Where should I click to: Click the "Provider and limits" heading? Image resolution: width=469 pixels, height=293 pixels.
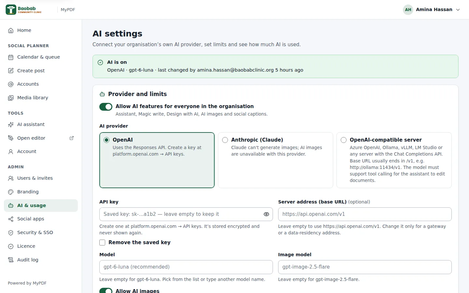coord(137,94)
